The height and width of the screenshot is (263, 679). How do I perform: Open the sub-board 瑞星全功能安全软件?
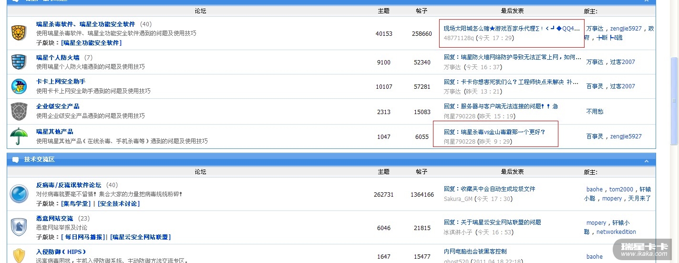[x=92, y=42]
